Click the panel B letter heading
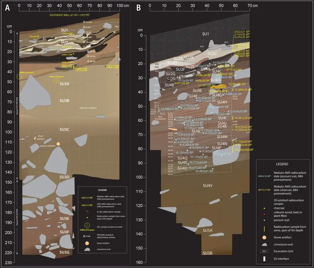Viewport: 314px width, 268px height. tap(138, 8)
